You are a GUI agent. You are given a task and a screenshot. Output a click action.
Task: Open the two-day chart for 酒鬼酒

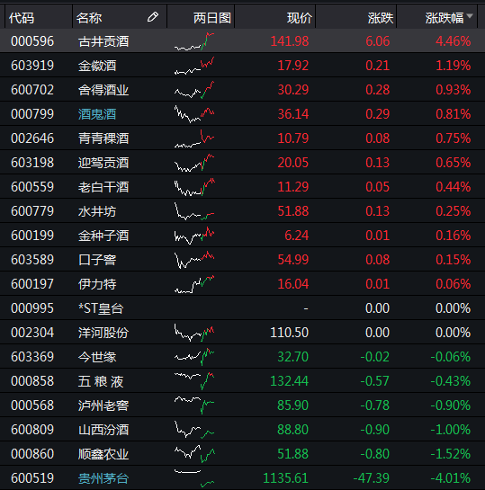click(194, 114)
